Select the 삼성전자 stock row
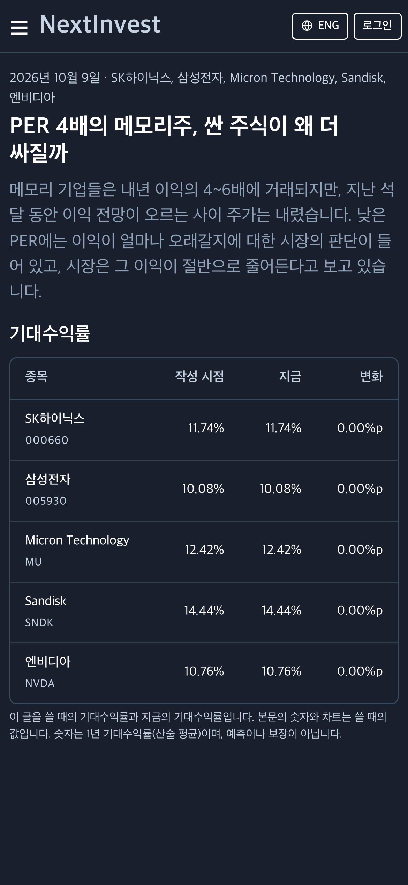 [x=204, y=491]
